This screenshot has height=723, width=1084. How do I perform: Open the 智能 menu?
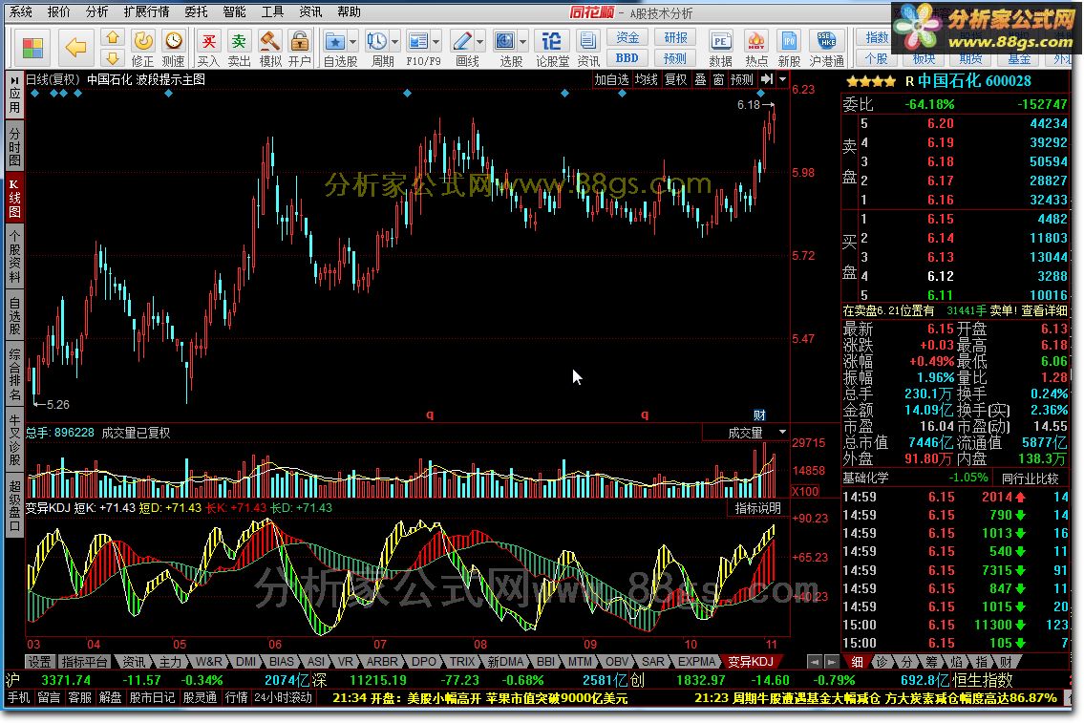click(x=234, y=11)
